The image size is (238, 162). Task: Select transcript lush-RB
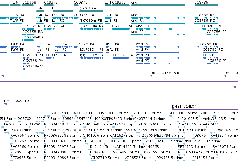(42, 21)
